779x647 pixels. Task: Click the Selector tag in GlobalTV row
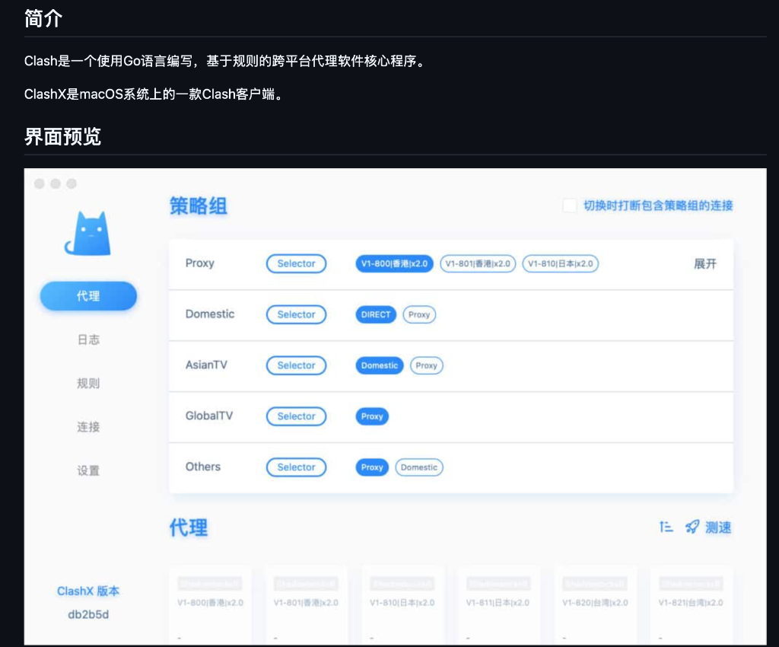click(296, 416)
